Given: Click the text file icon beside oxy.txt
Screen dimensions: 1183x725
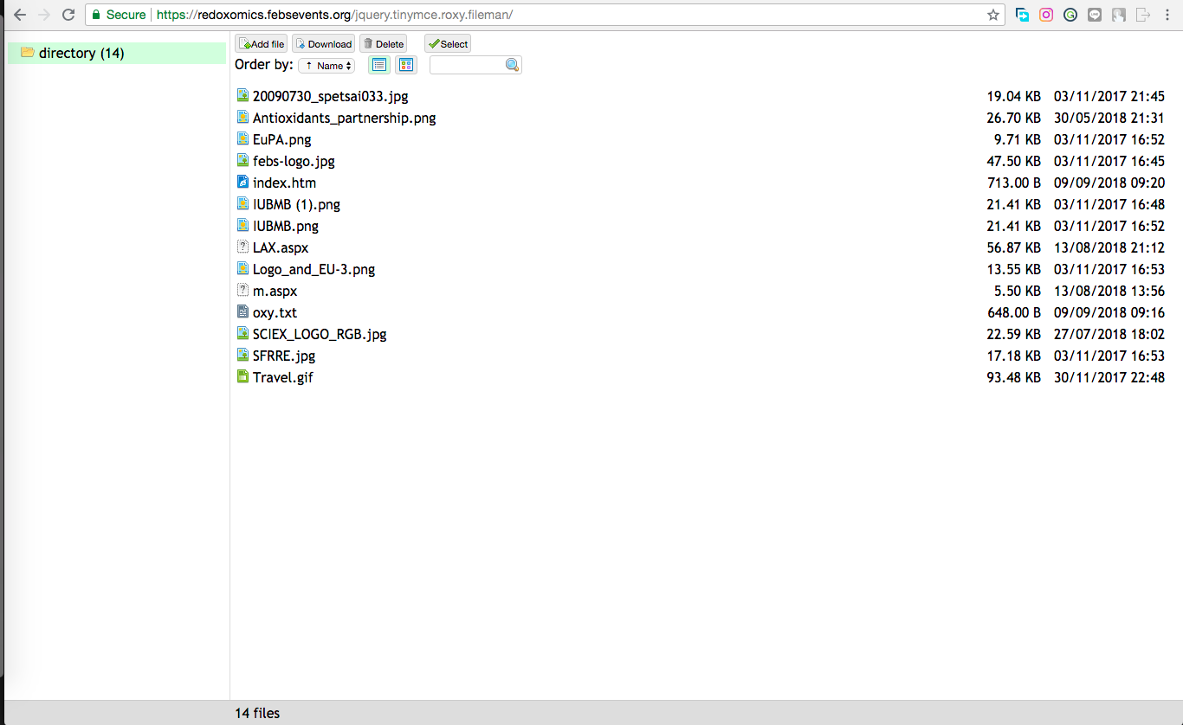Looking at the screenshot, I should [x=243, y=311].
